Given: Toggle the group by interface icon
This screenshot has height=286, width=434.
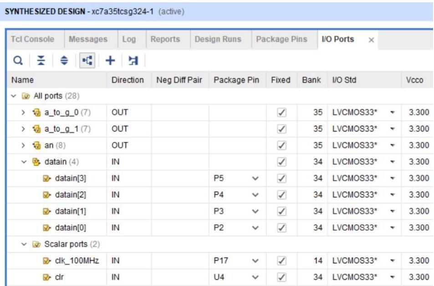Looking at the screenshot, I should click(x=86, y=61).
